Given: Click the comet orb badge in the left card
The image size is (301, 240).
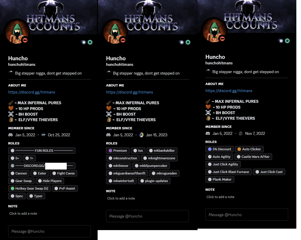Looking at the screenshot, I should click(x=83, y=42).
